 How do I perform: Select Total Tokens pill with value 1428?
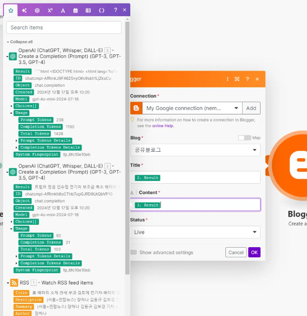[35, 134]
